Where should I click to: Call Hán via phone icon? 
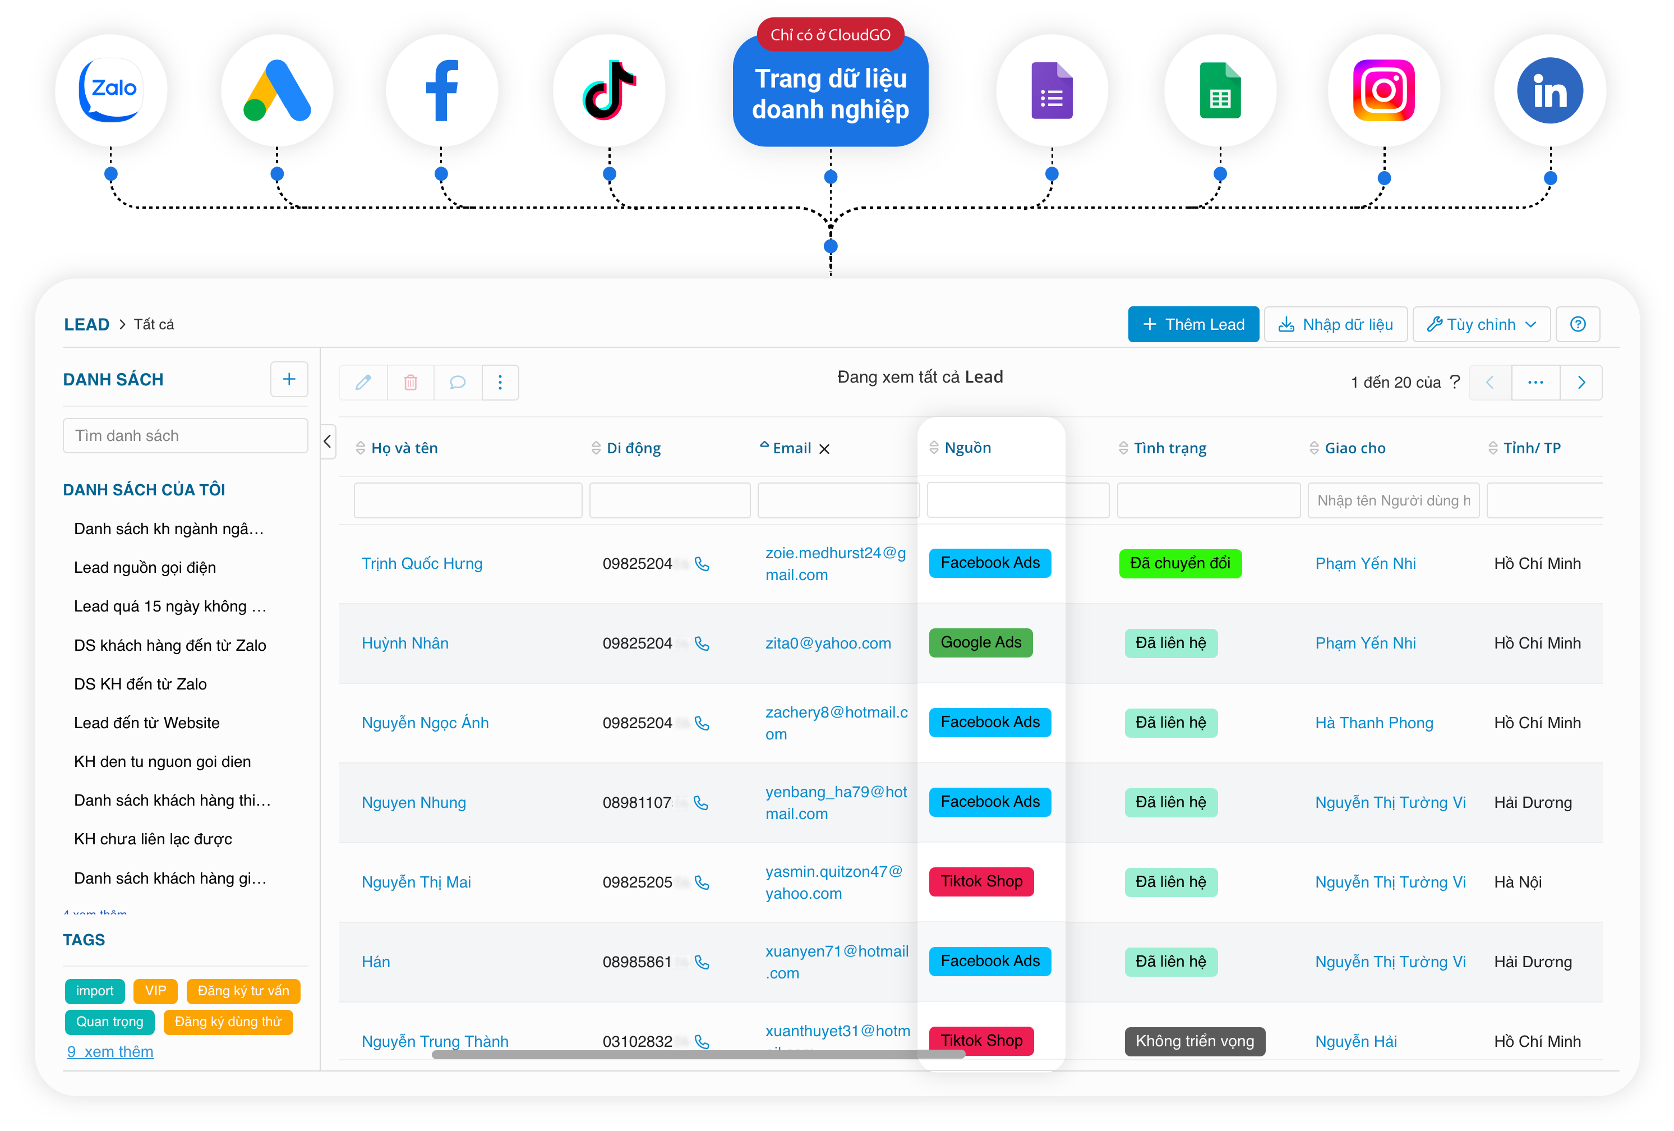pyautogui.click(x=702, y=962)
